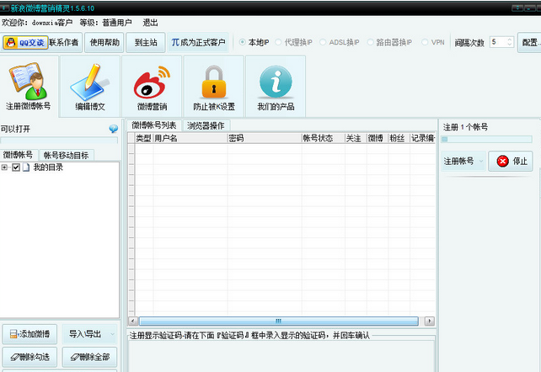This screenshot has height=372, width=541.
Task: Open the 注册帐号 dropdown button
Action: pos(463,161)
